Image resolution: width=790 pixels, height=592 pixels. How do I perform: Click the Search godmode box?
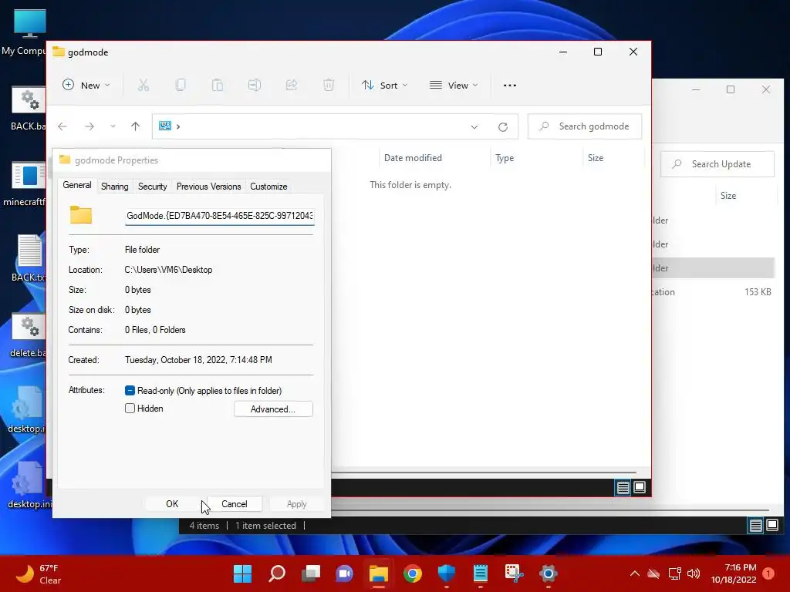coord(585,126)
